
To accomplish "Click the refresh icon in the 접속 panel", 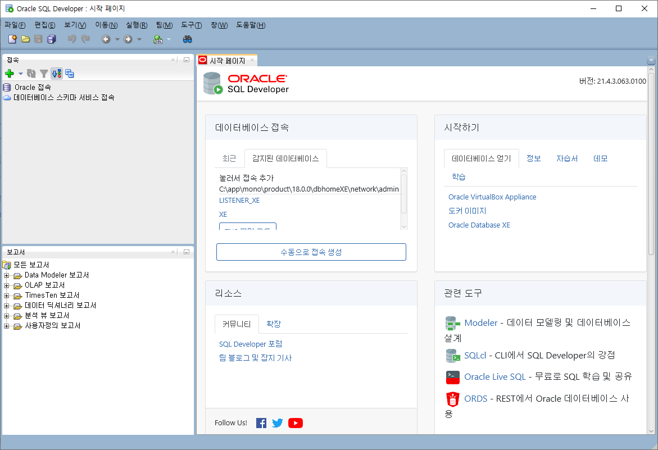I will tap(31, 73).
